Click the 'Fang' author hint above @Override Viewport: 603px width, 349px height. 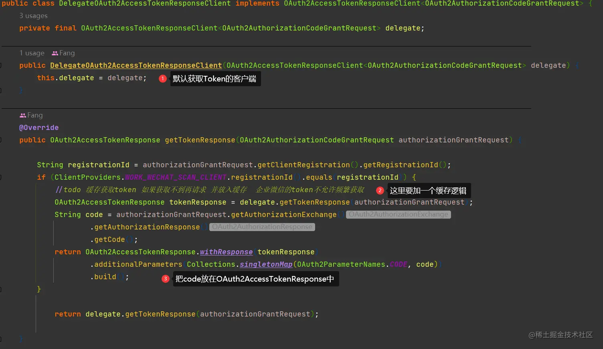click(35, 115)
